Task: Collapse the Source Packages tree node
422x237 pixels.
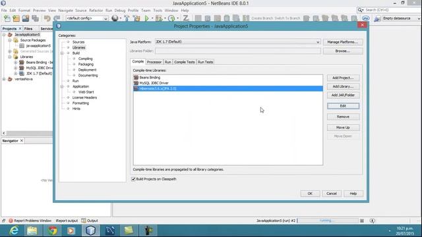Action: [x=10, y=40]
